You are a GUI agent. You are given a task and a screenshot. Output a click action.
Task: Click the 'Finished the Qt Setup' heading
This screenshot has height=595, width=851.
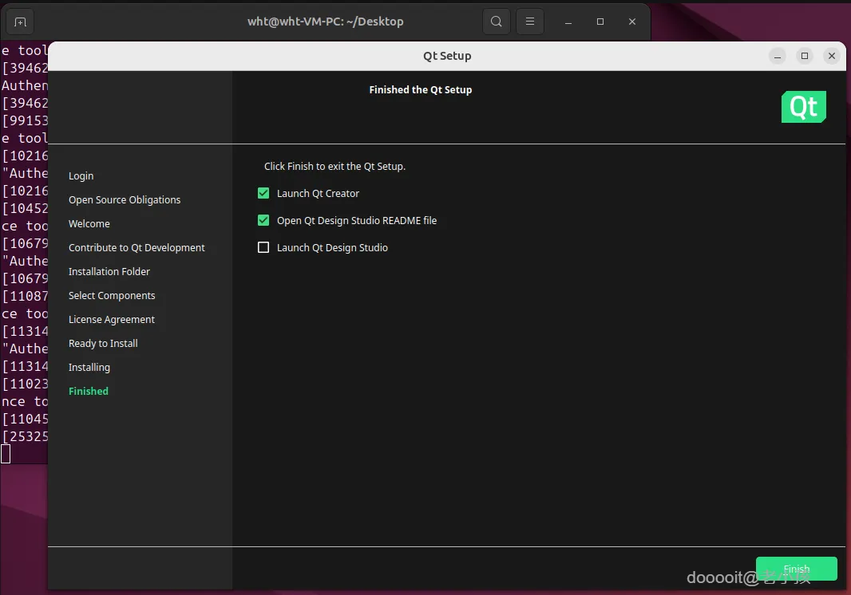pyautogui.click(x=421, y=89)
